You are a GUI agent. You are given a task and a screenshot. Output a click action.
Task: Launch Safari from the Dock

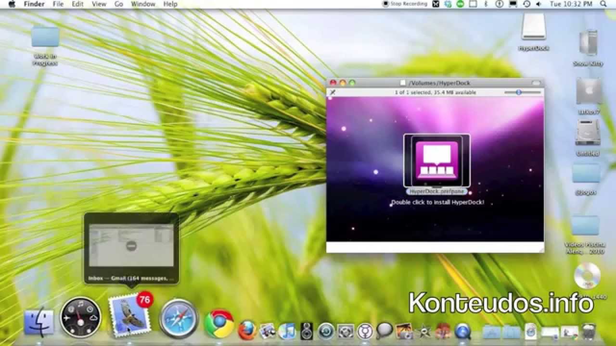click(179, 318)
